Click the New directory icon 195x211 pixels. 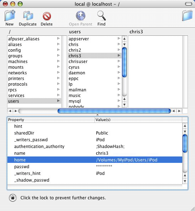pyautogui.click(x=10, y=16)
